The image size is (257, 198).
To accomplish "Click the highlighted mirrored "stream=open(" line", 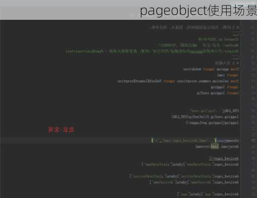I will [x=195, y=141].
